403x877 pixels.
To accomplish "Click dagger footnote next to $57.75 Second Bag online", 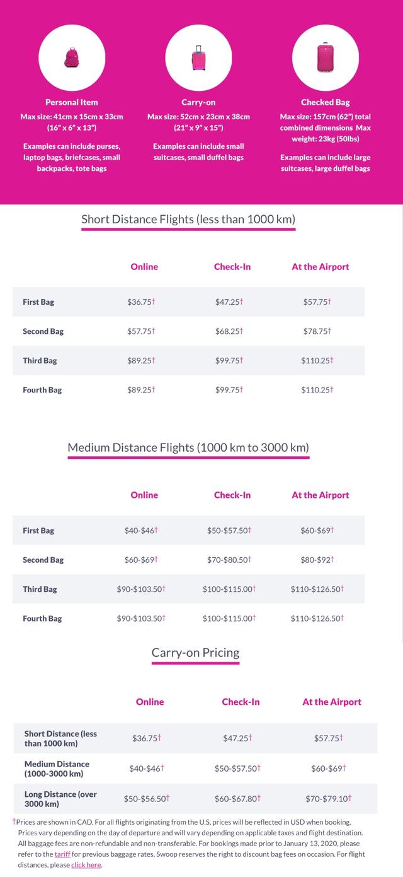I will point(153,331).
